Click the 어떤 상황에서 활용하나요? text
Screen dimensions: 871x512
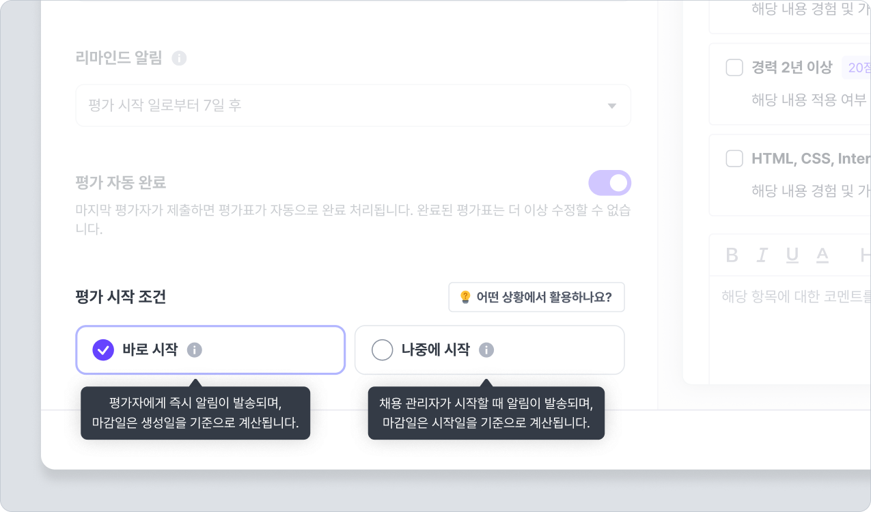coord(544,297)
